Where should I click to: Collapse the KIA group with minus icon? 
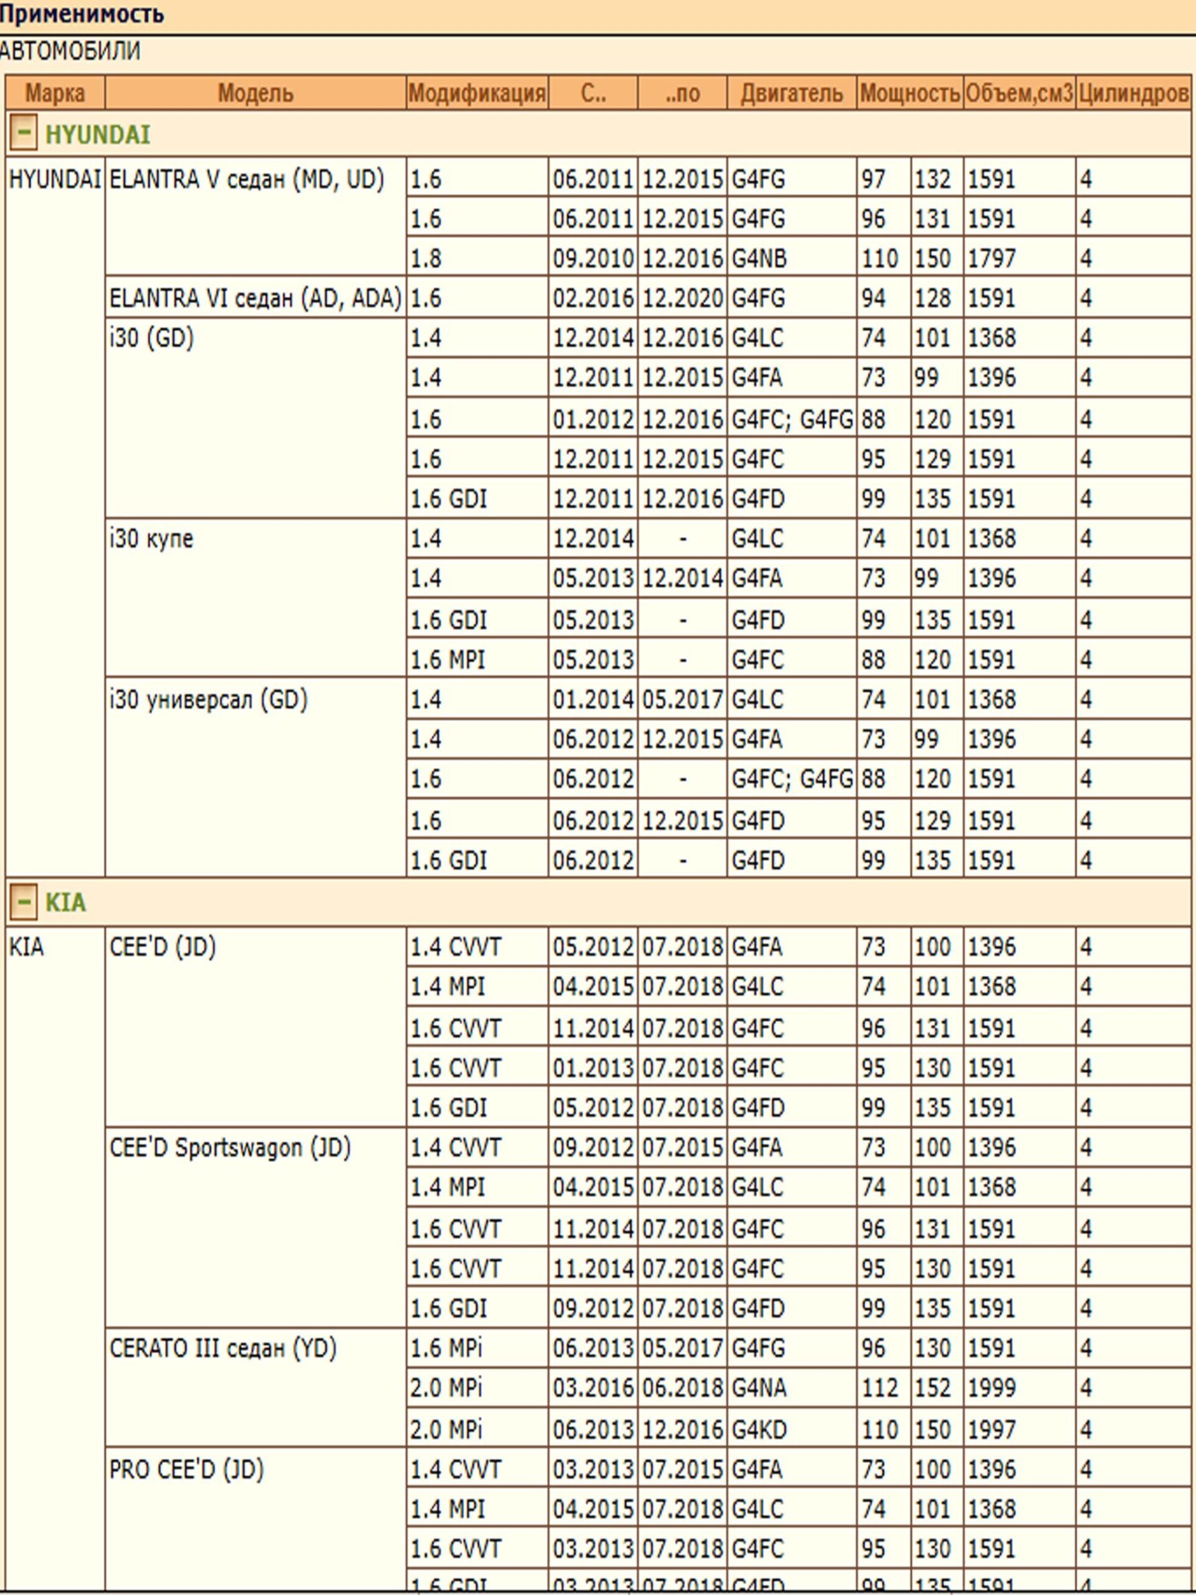(x=23, y=902)
